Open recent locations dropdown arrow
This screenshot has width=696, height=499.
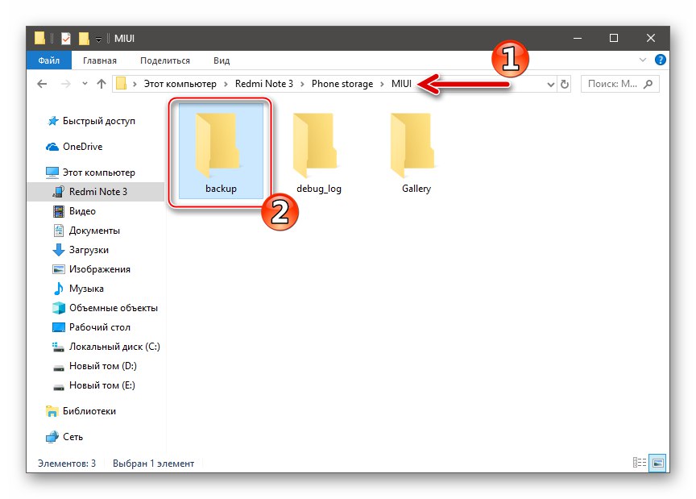[85, 84]
